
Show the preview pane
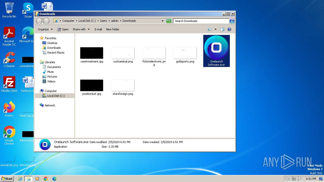[x=222, y=29]
